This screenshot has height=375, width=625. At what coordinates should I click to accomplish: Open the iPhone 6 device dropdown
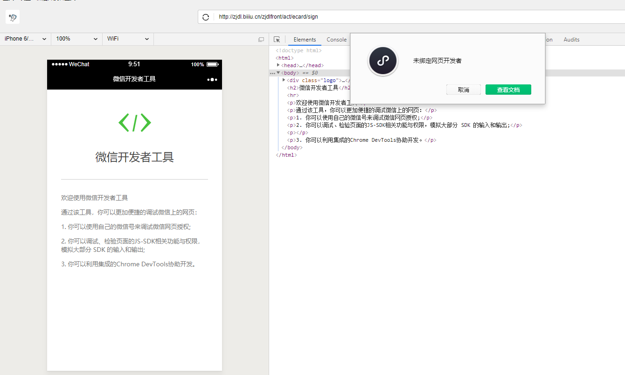click(x=26, y=39)
